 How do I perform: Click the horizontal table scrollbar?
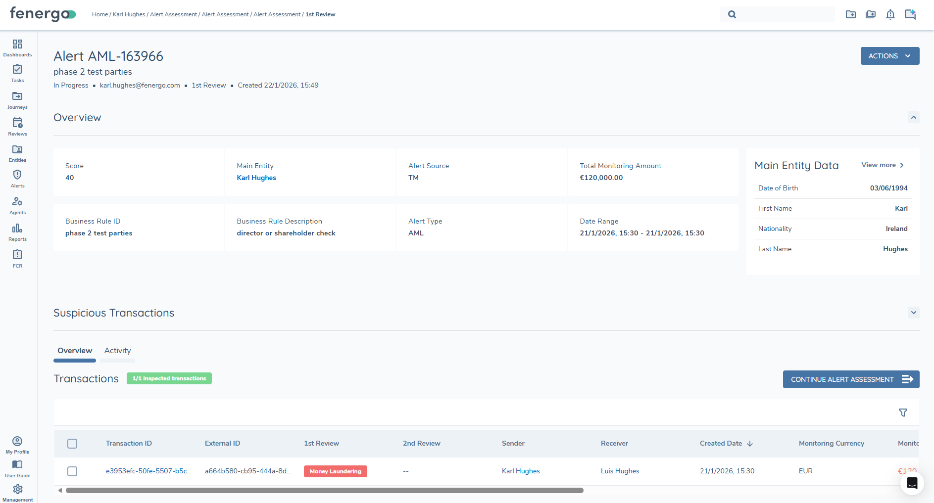[x=324, y=491]
